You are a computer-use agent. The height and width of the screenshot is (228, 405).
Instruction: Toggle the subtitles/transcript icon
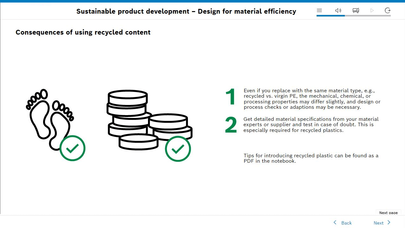tap(356, 10)
